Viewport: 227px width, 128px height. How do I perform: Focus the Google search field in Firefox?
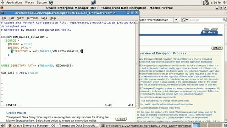coord(206,20)
